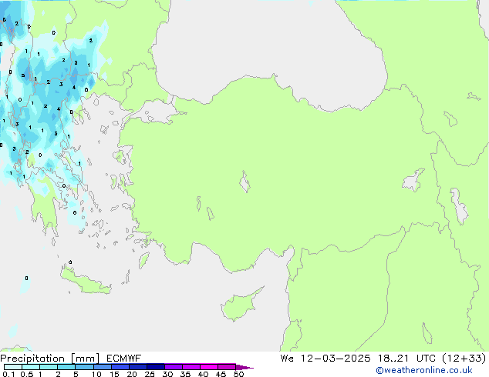Click the 15–20 mm legend color segment
489x377 pixels.
pyautogui.click(x=120, y=367)
